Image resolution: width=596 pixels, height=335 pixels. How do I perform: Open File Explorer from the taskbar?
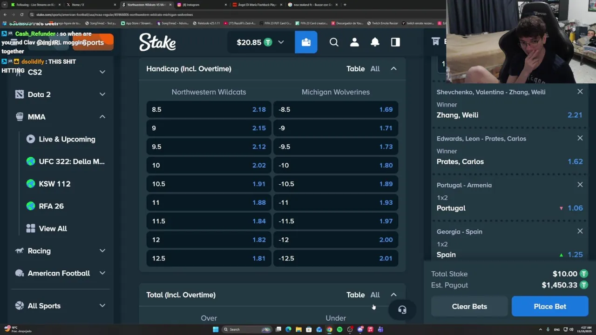[298, 329]
